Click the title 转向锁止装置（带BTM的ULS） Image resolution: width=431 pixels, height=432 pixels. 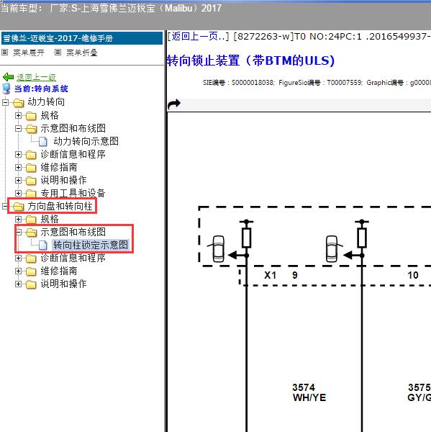click(251, 60)
